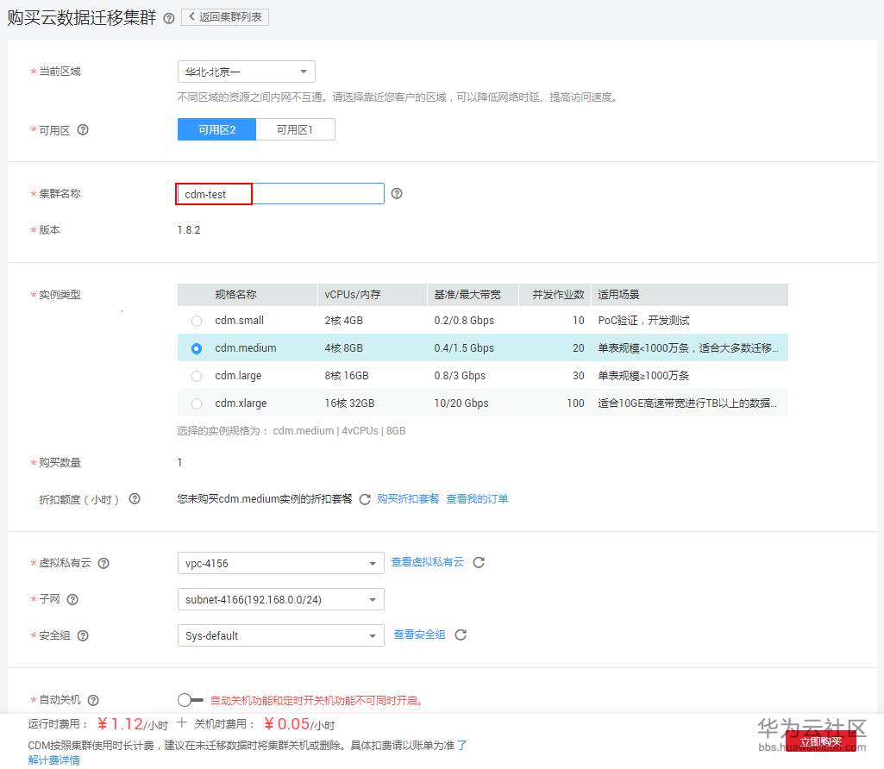The height and width of the screenshot is (769, 884).
Task: Open the 查看安全组 link
Action: tap(419, 635)
